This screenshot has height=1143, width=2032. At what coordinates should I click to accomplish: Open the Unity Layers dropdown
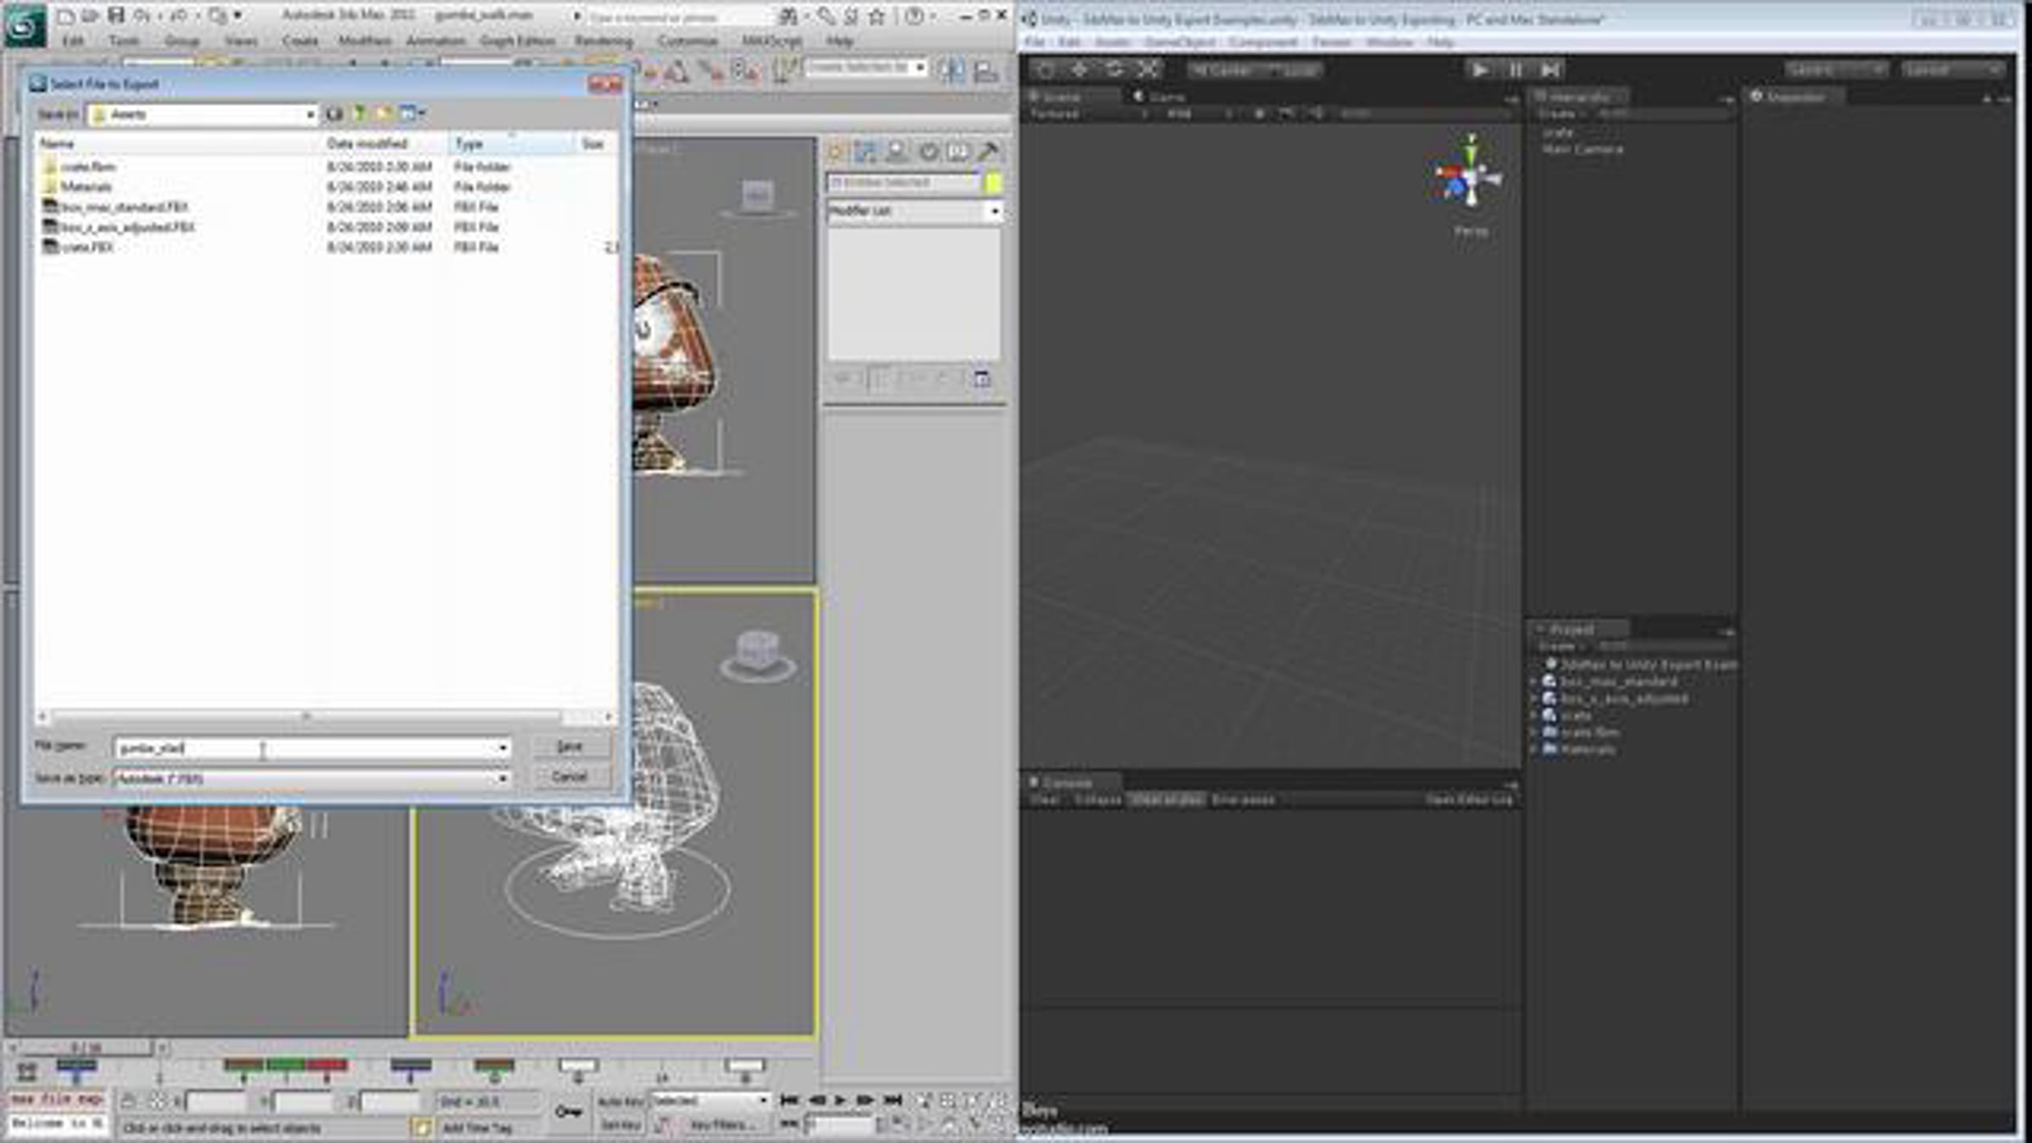(x=1837, y=69)
